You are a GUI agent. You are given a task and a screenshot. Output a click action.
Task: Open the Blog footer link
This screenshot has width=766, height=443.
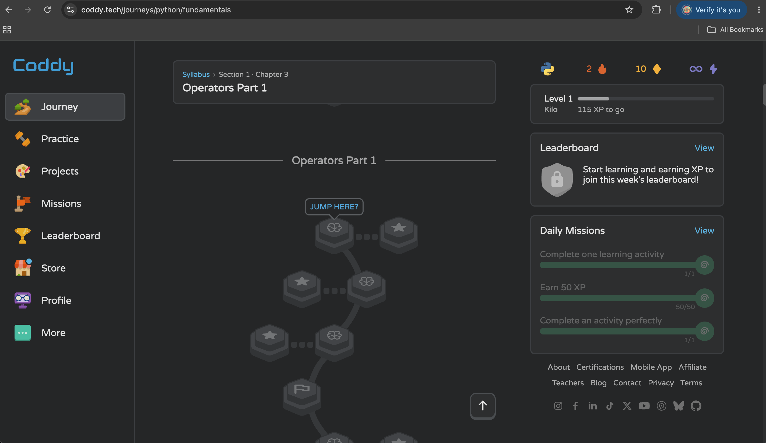coord(598,383)
